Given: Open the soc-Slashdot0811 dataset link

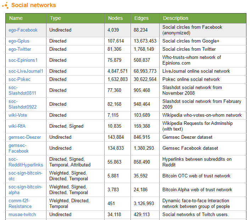Looking at the screenshot, I should click(22, 90).
